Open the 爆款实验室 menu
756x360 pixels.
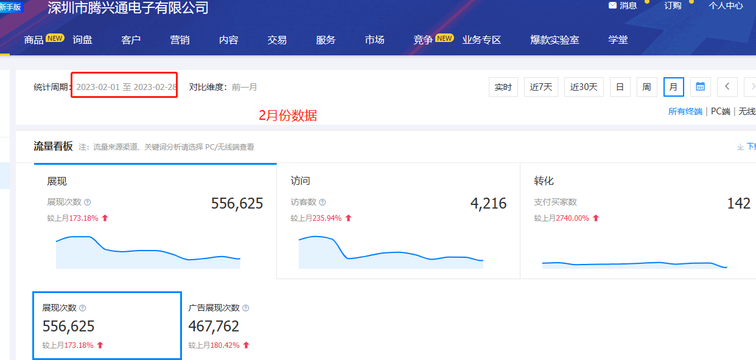coord(555,40)
